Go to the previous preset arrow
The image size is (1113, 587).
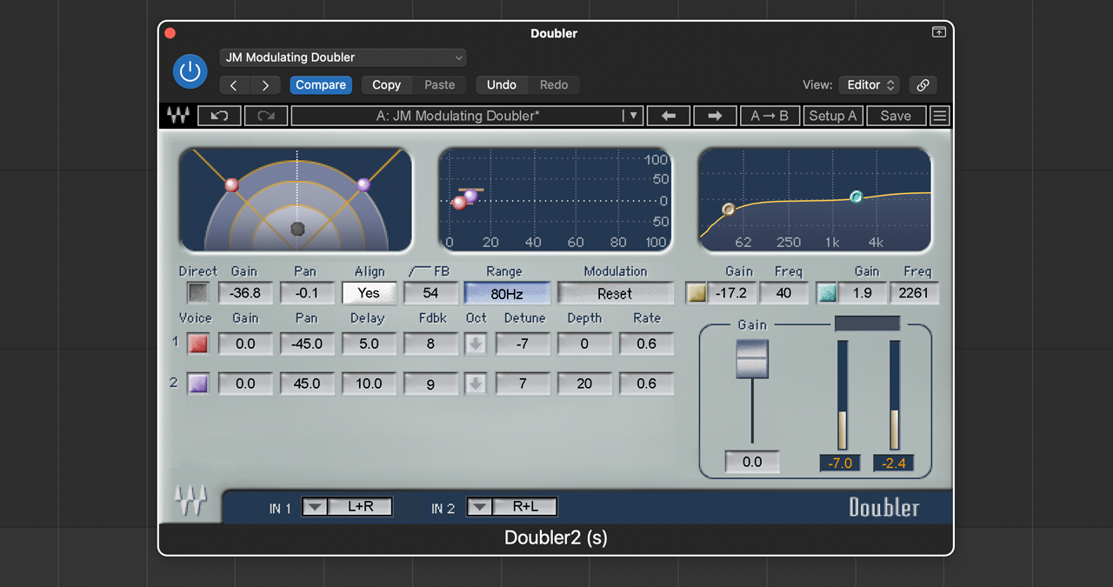pyautogui.click(x=234, y=85)
